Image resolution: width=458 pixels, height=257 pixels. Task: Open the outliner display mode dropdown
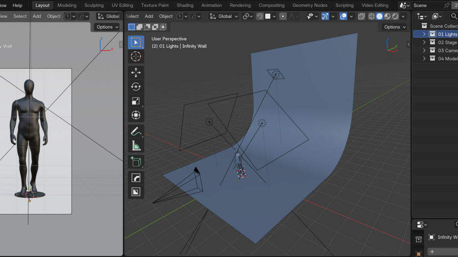click(x=437, y=16)
